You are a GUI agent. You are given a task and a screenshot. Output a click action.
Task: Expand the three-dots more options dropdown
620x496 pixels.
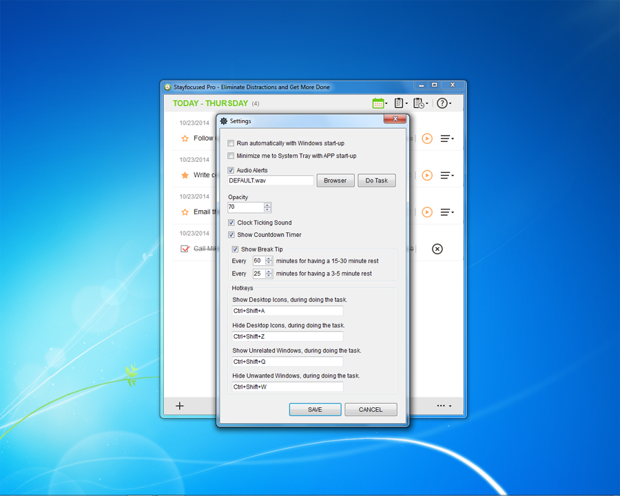(x=444, y=406)
